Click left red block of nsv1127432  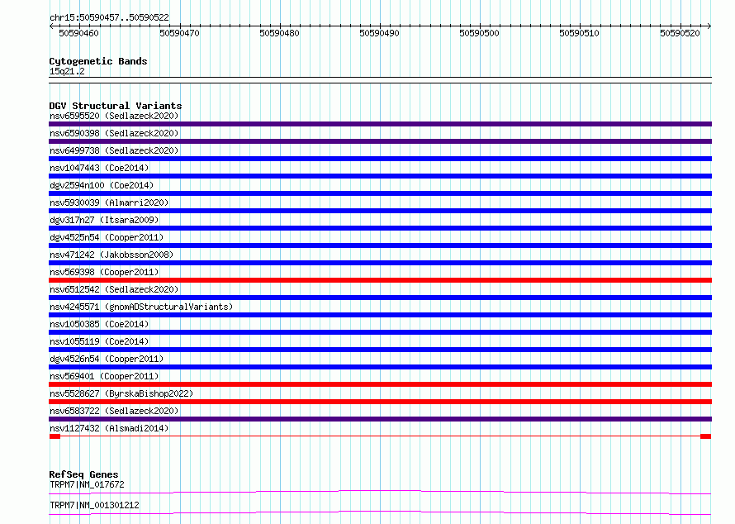click(55, 436)
